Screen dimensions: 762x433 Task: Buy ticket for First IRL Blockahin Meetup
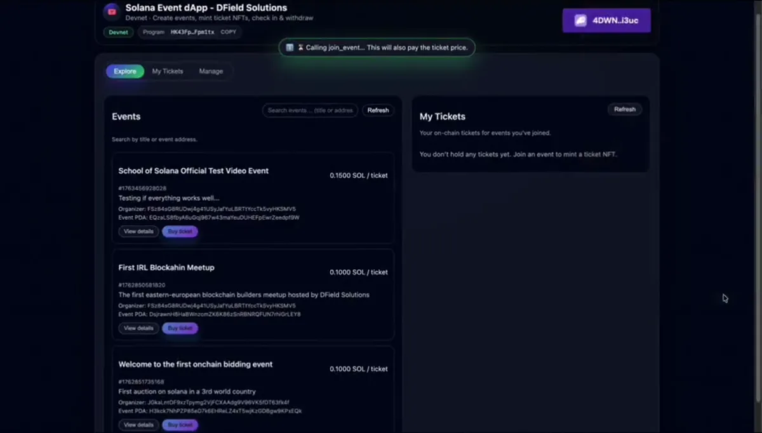pyautogui.click(x=180, y=328)
